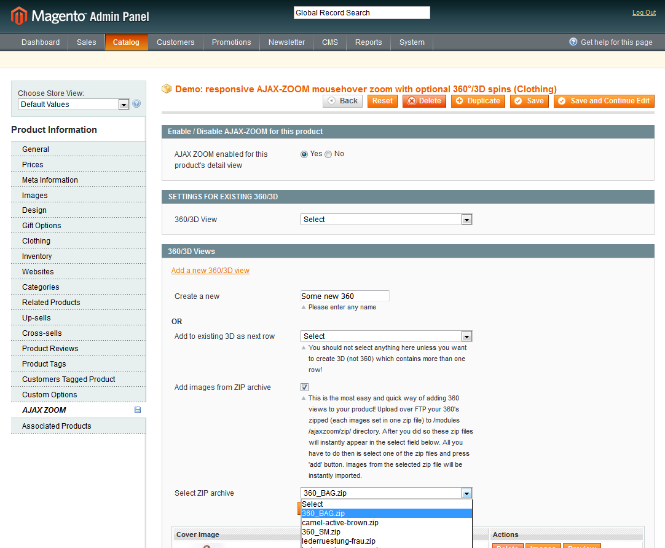Click the Reset button
The width and height of the screenshot is (665, 548).
[x=382, y=101]
